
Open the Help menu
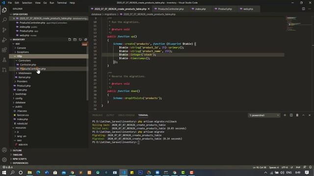pos(72,3)
